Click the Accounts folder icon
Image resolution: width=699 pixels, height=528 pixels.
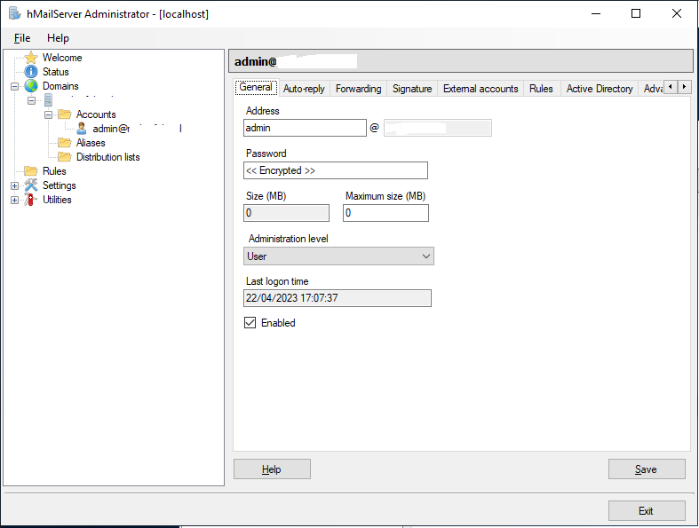click(x=64, y=114)
